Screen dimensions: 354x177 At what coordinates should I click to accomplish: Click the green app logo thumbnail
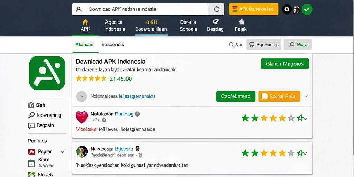coord(47,73)
